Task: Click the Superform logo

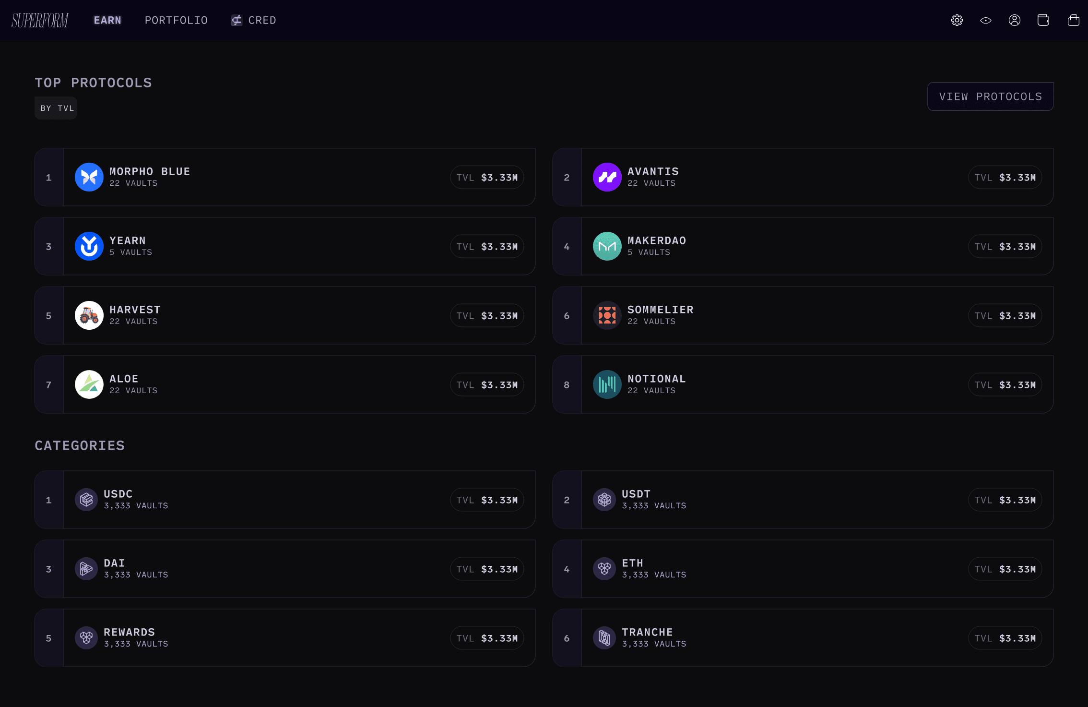Action: pos(40,20)
